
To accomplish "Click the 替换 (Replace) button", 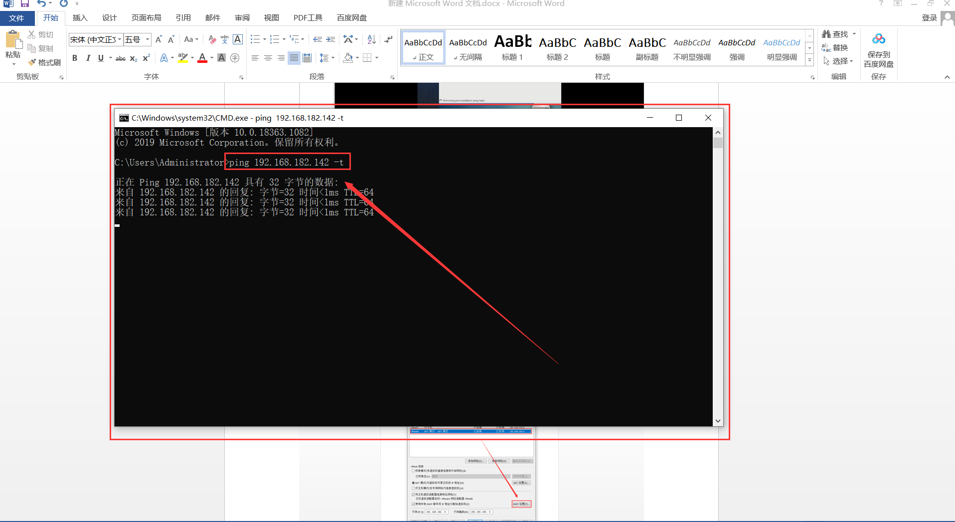I will [x=835, y=48].
